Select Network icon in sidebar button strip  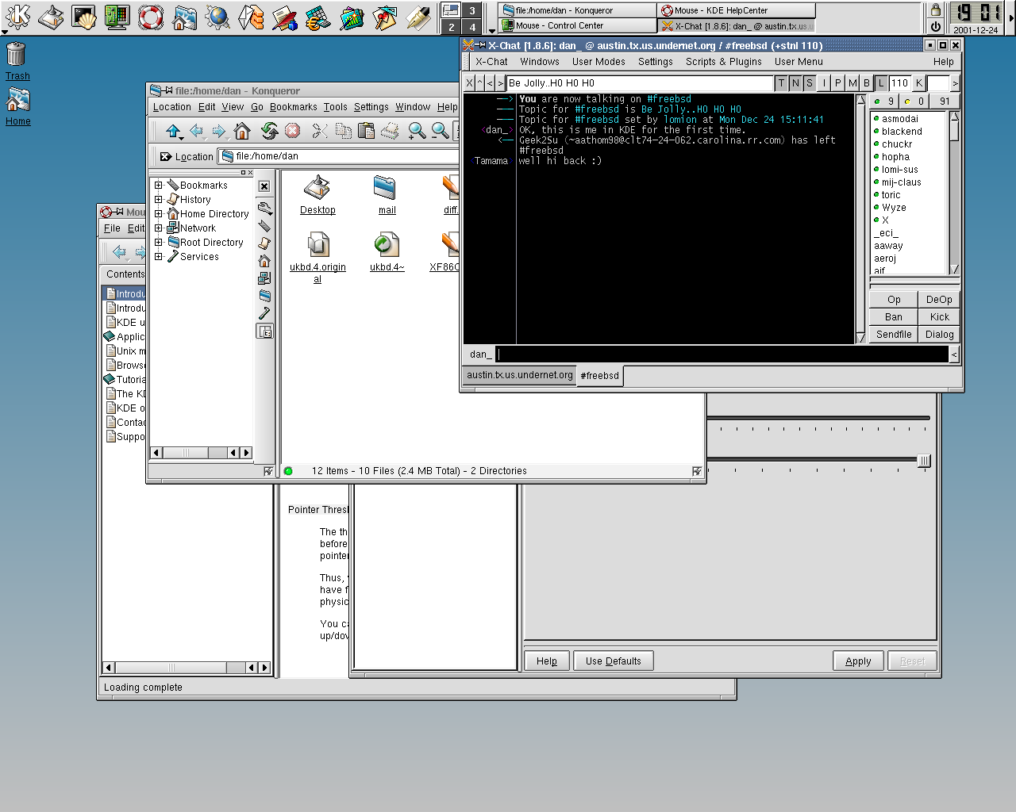(x=264, y=278)
